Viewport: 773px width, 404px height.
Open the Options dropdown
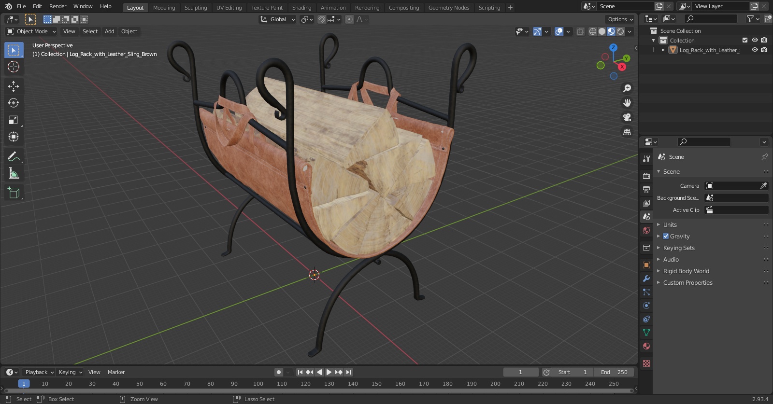coord(620,19)
